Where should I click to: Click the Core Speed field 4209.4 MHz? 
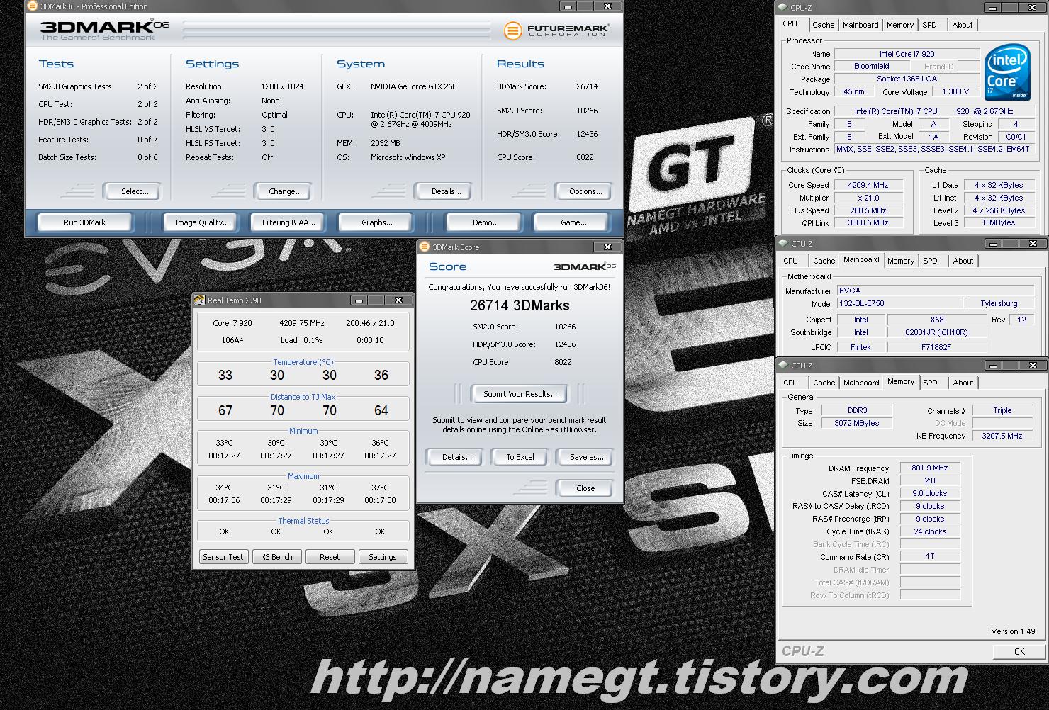868,185
